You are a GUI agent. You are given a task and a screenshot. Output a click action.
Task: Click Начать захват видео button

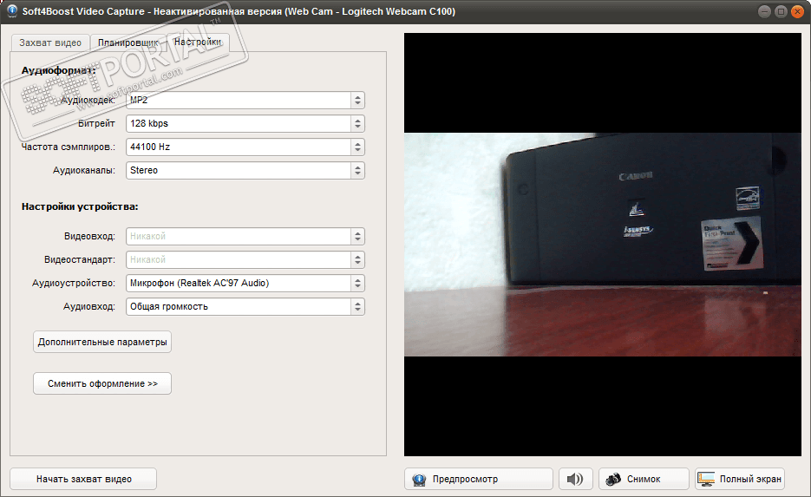[83, 479]
